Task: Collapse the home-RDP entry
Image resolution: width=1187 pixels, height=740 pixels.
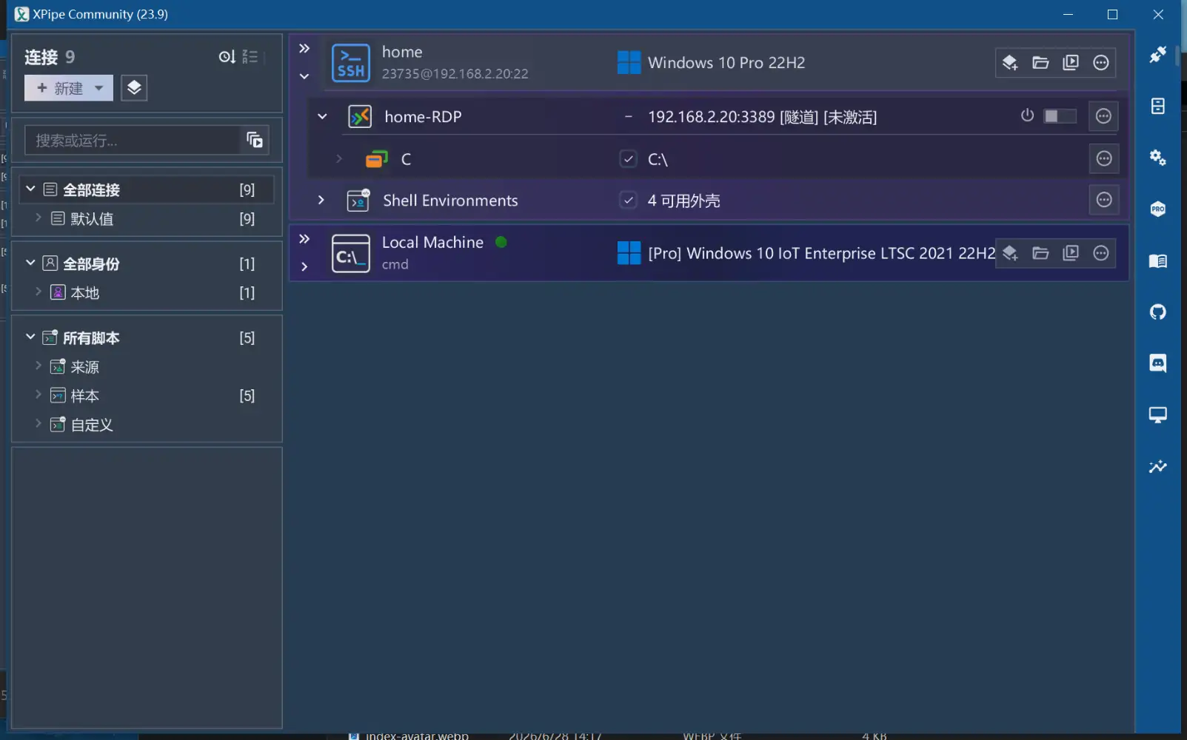Action: point(322,117)
